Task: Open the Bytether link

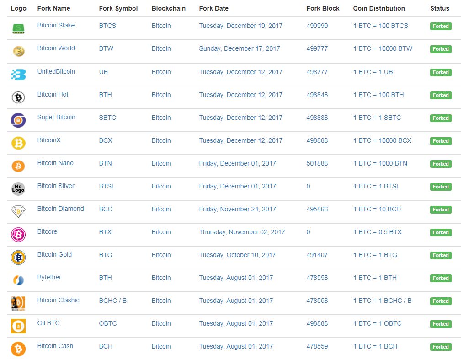Action: (49, 277)
